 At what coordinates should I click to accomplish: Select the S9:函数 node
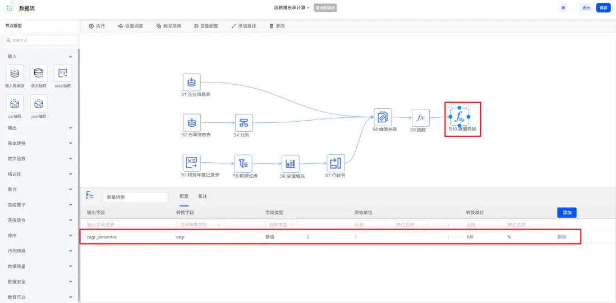(421, 118)
